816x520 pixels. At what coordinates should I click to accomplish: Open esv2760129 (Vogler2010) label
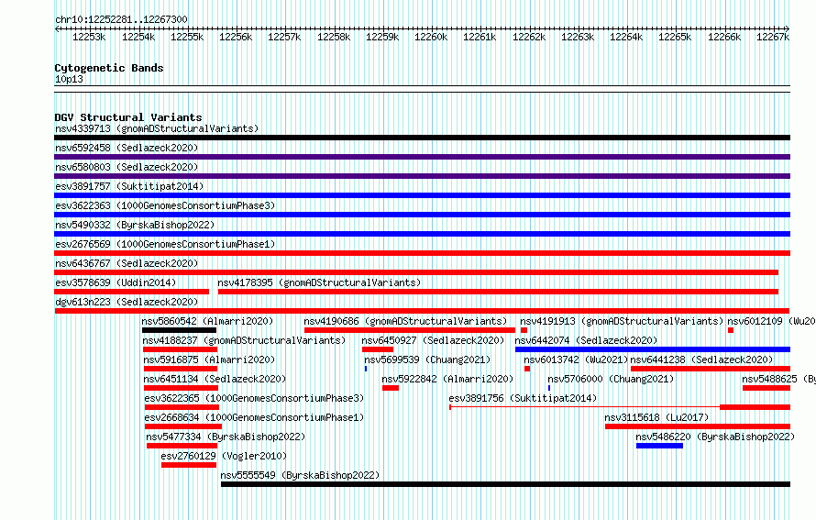224,456
